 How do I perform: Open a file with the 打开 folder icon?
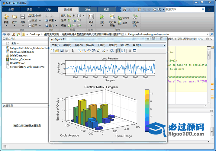click(15, 17)
